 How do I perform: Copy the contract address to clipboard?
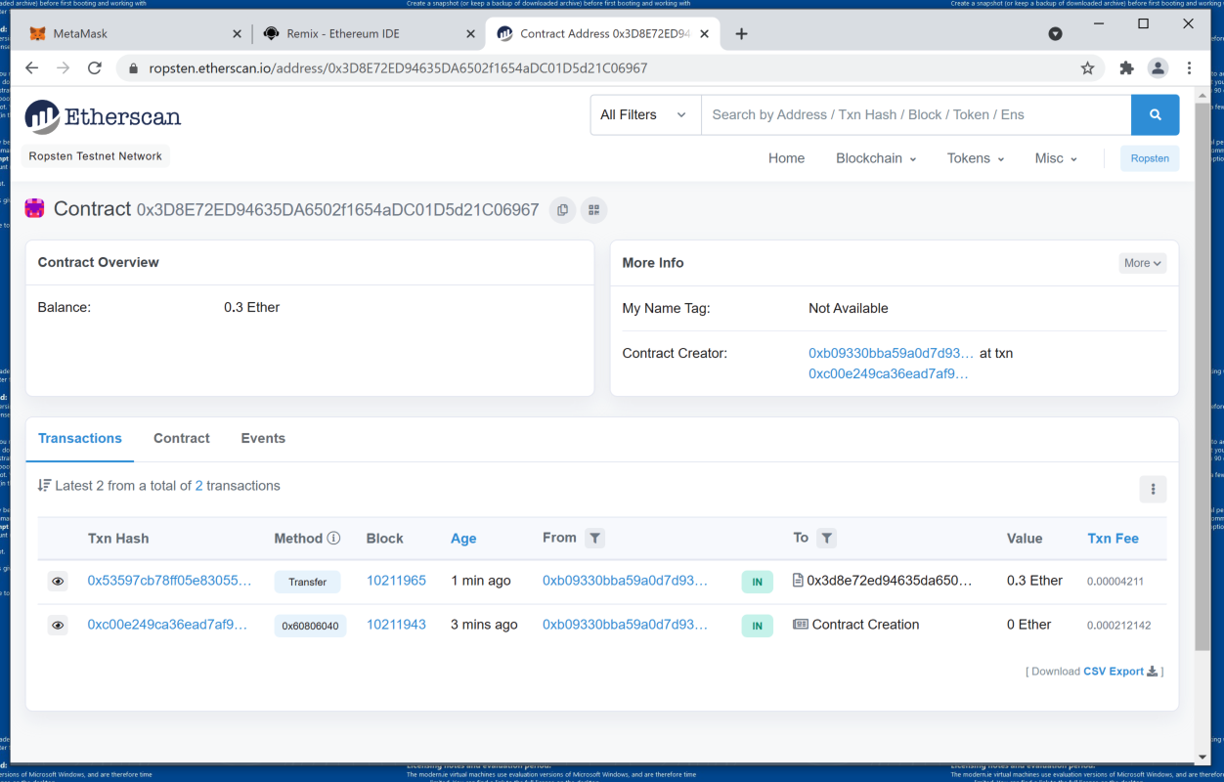click(562, 210)
